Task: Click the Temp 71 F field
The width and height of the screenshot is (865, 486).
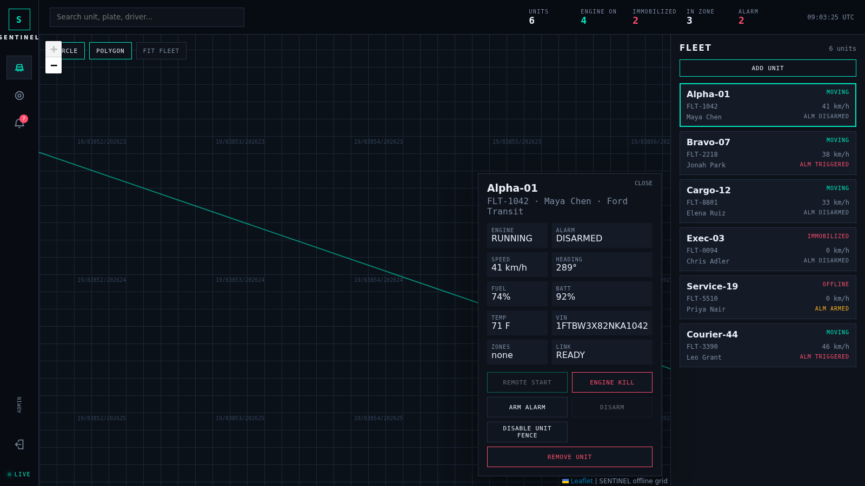Action: (517, 323)
